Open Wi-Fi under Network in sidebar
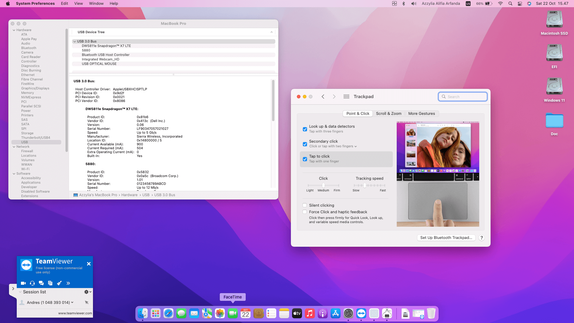Image resolution: width=574 pixels, height=323 pixels. point(25,169)
